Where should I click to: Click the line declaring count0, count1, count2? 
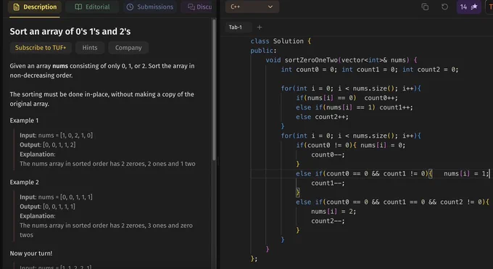(370, 70)
